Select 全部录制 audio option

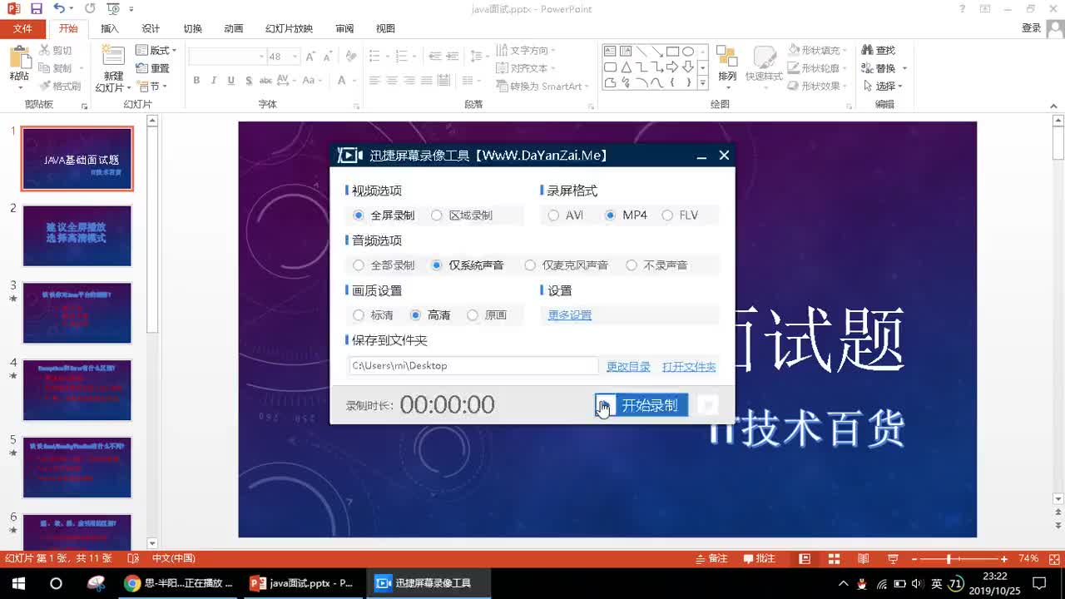coord(384,265)
